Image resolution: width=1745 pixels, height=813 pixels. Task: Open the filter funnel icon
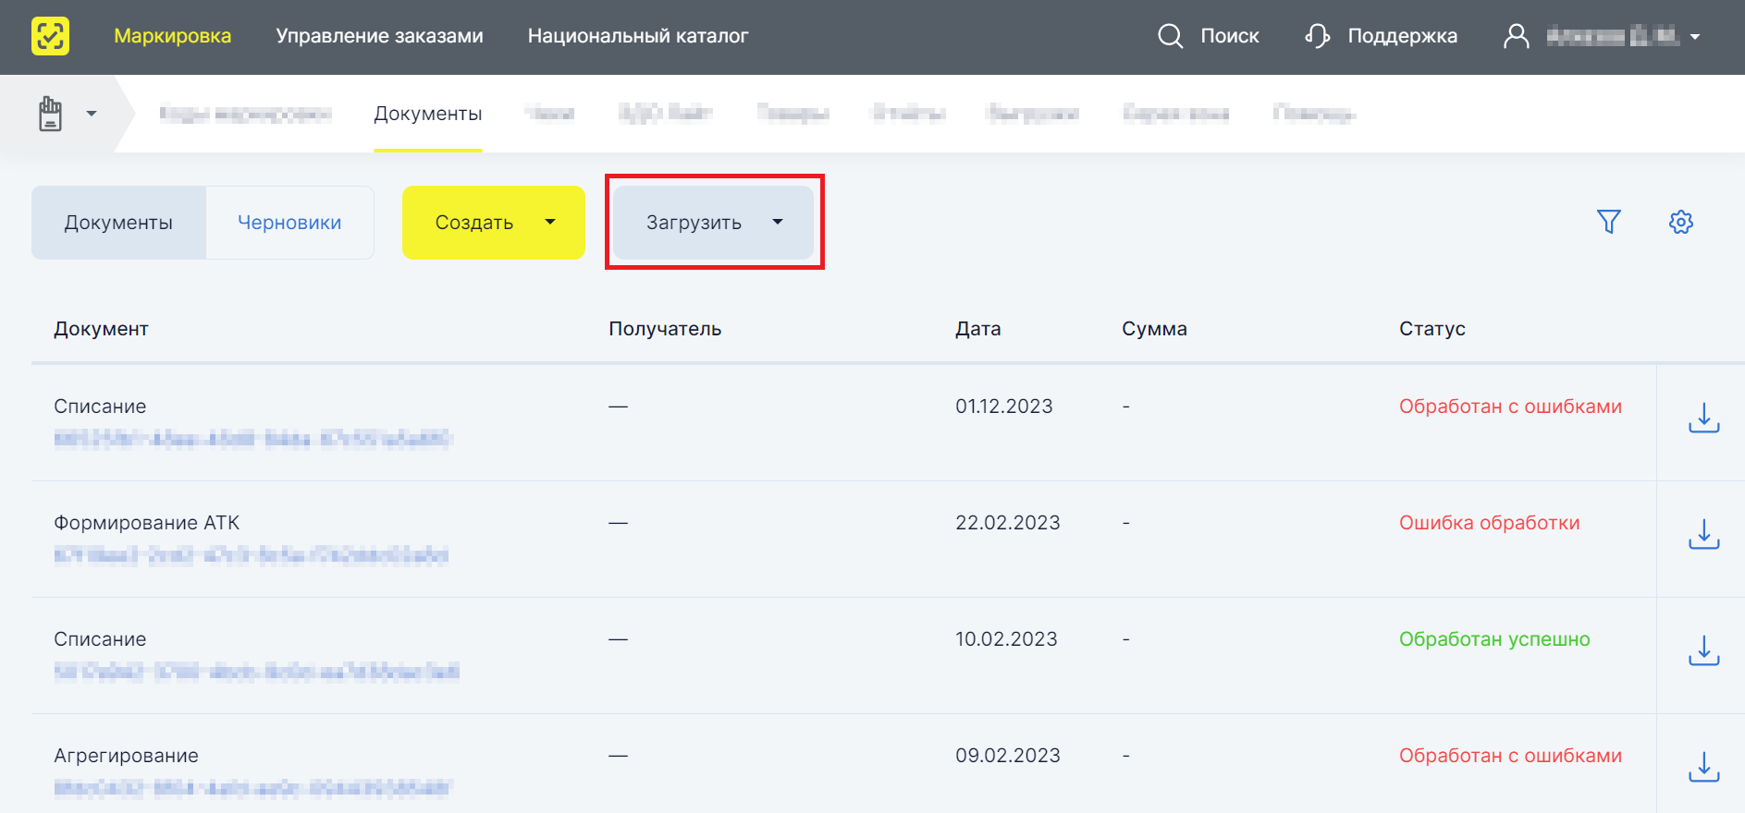(1609, 222)
